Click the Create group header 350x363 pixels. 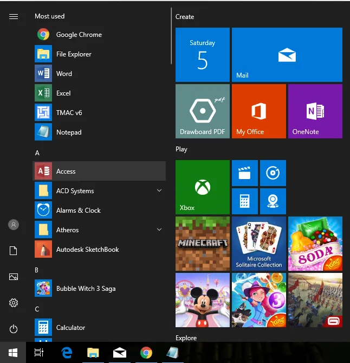click(x=184, y=17)
